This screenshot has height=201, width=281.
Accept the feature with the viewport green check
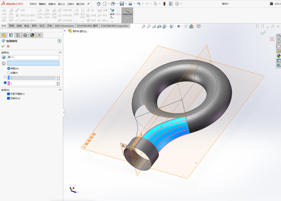pos(263,33)
